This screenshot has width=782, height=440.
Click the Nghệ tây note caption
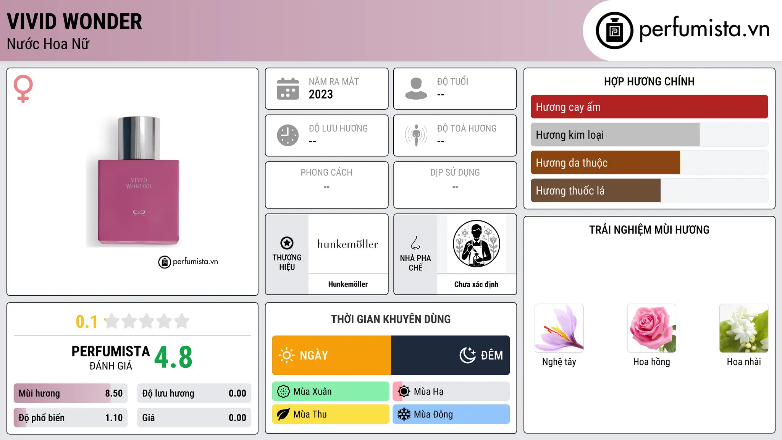pos(559,362)
